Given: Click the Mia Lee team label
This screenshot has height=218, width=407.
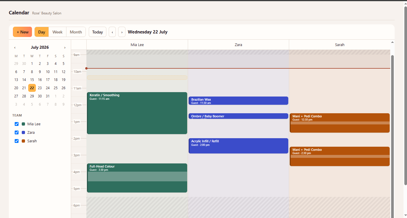Looking at the screenshot, I should [34, 124].
